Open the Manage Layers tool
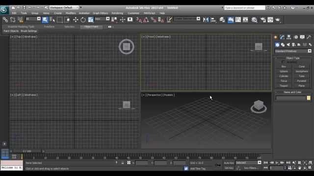 click(x=222, y=20)
